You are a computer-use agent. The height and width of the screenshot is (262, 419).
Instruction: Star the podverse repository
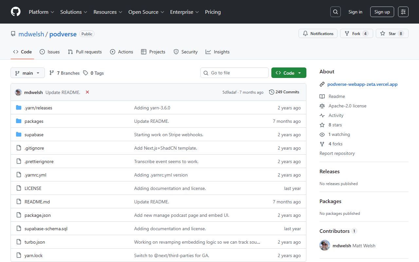click(x=392, y=33)
